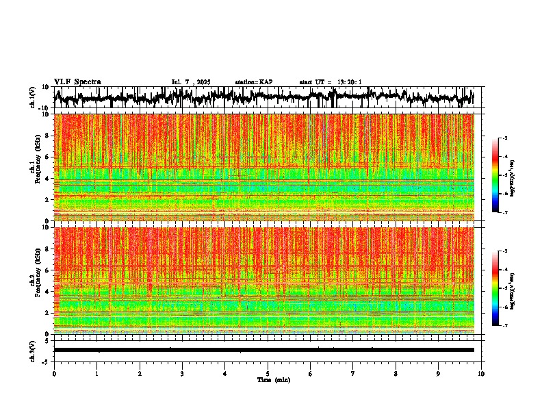Click the log(PSD) label of ch.1 color bar
Screen dimensions: 542x419
click(513, 179)
